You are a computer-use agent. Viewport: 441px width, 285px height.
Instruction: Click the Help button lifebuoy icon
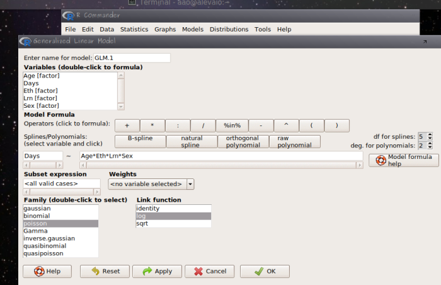(37, 271)
